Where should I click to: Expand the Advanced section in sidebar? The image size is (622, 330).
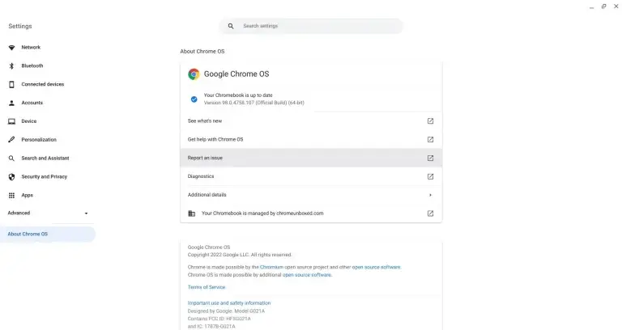86,214
